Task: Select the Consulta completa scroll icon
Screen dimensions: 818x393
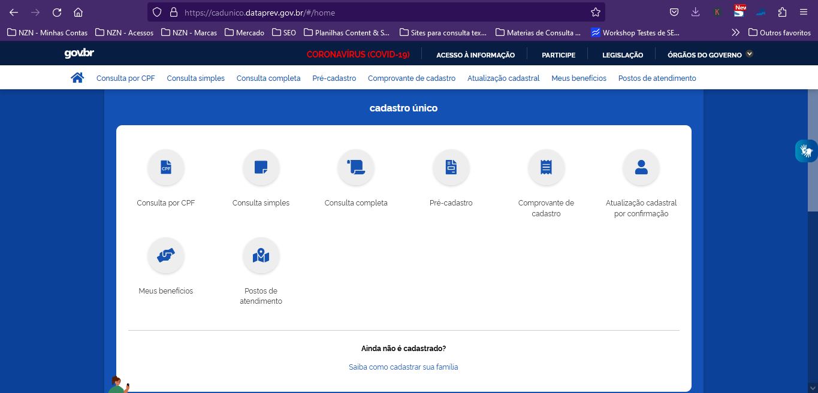Action: click(x=356, y=168)
